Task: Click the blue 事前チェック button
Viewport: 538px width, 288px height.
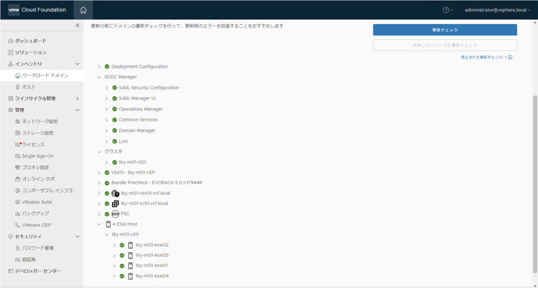Action: [445, 30]
